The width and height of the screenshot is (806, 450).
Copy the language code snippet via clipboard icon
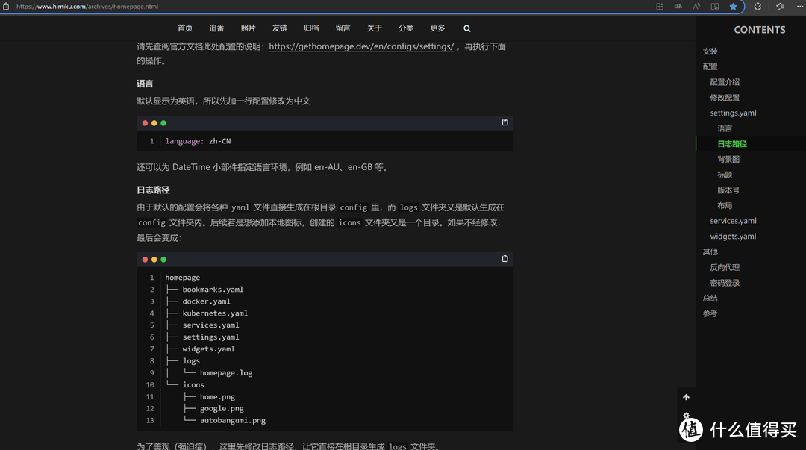pyautogui.click(x=504, y=122)
